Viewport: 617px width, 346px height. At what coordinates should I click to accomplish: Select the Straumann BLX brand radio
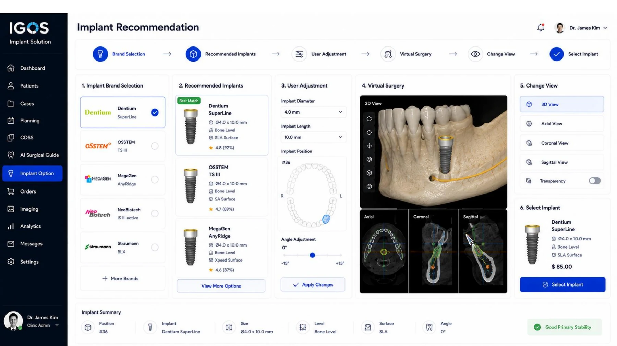click(155, 247)
